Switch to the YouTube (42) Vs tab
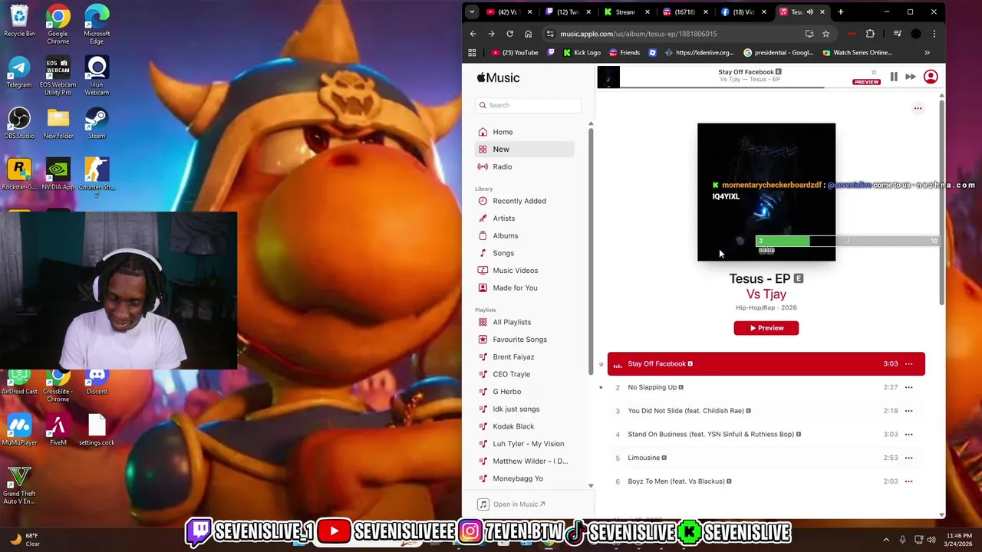Viewport: 982px width, 552px height. point(508,12)
